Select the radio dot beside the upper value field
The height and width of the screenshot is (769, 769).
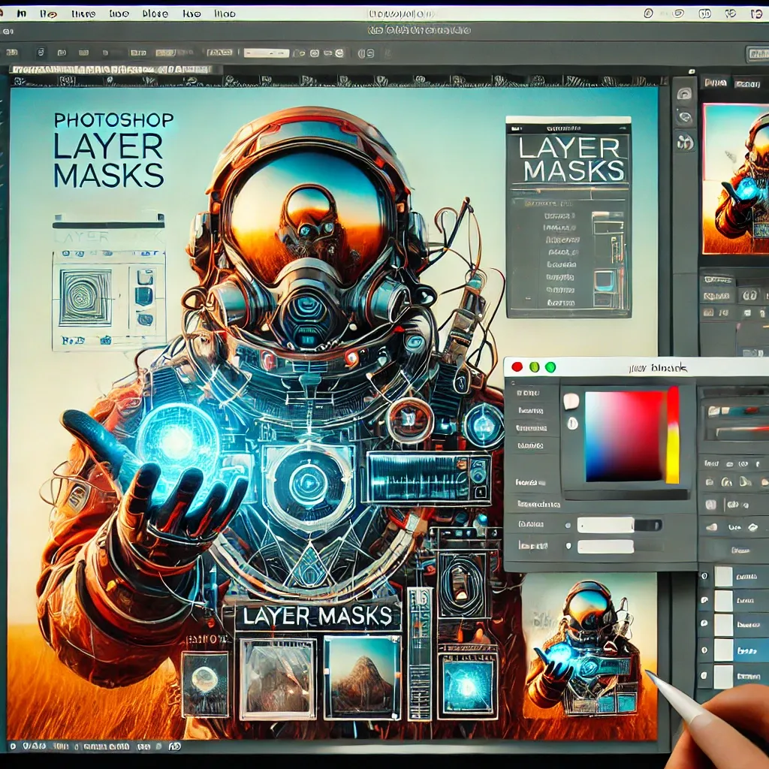569,525
